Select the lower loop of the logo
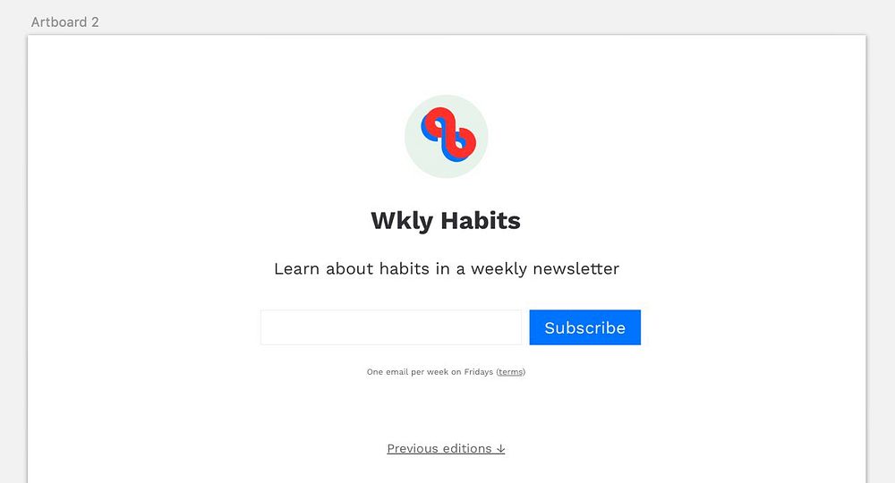 461,146
